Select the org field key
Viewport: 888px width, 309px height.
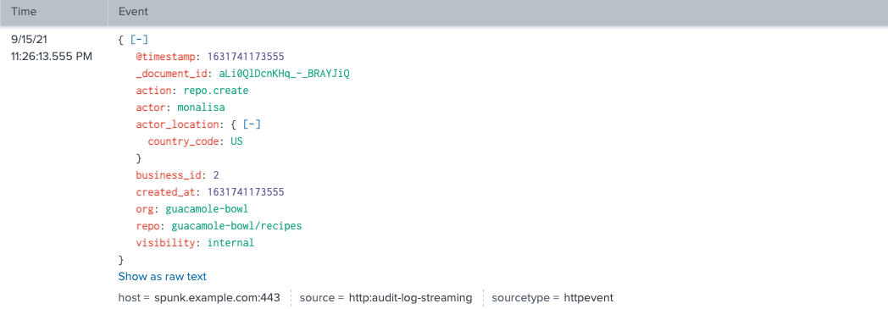coord(144,209)
